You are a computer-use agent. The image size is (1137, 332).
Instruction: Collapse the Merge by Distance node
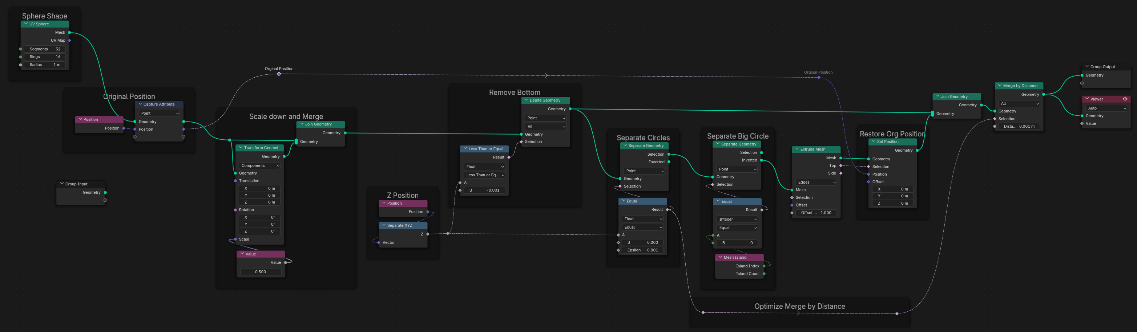click(x=1000, y=86)
